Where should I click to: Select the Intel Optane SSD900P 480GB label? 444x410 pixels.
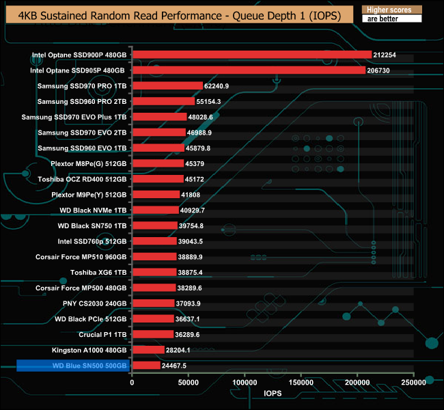(79, 55)
